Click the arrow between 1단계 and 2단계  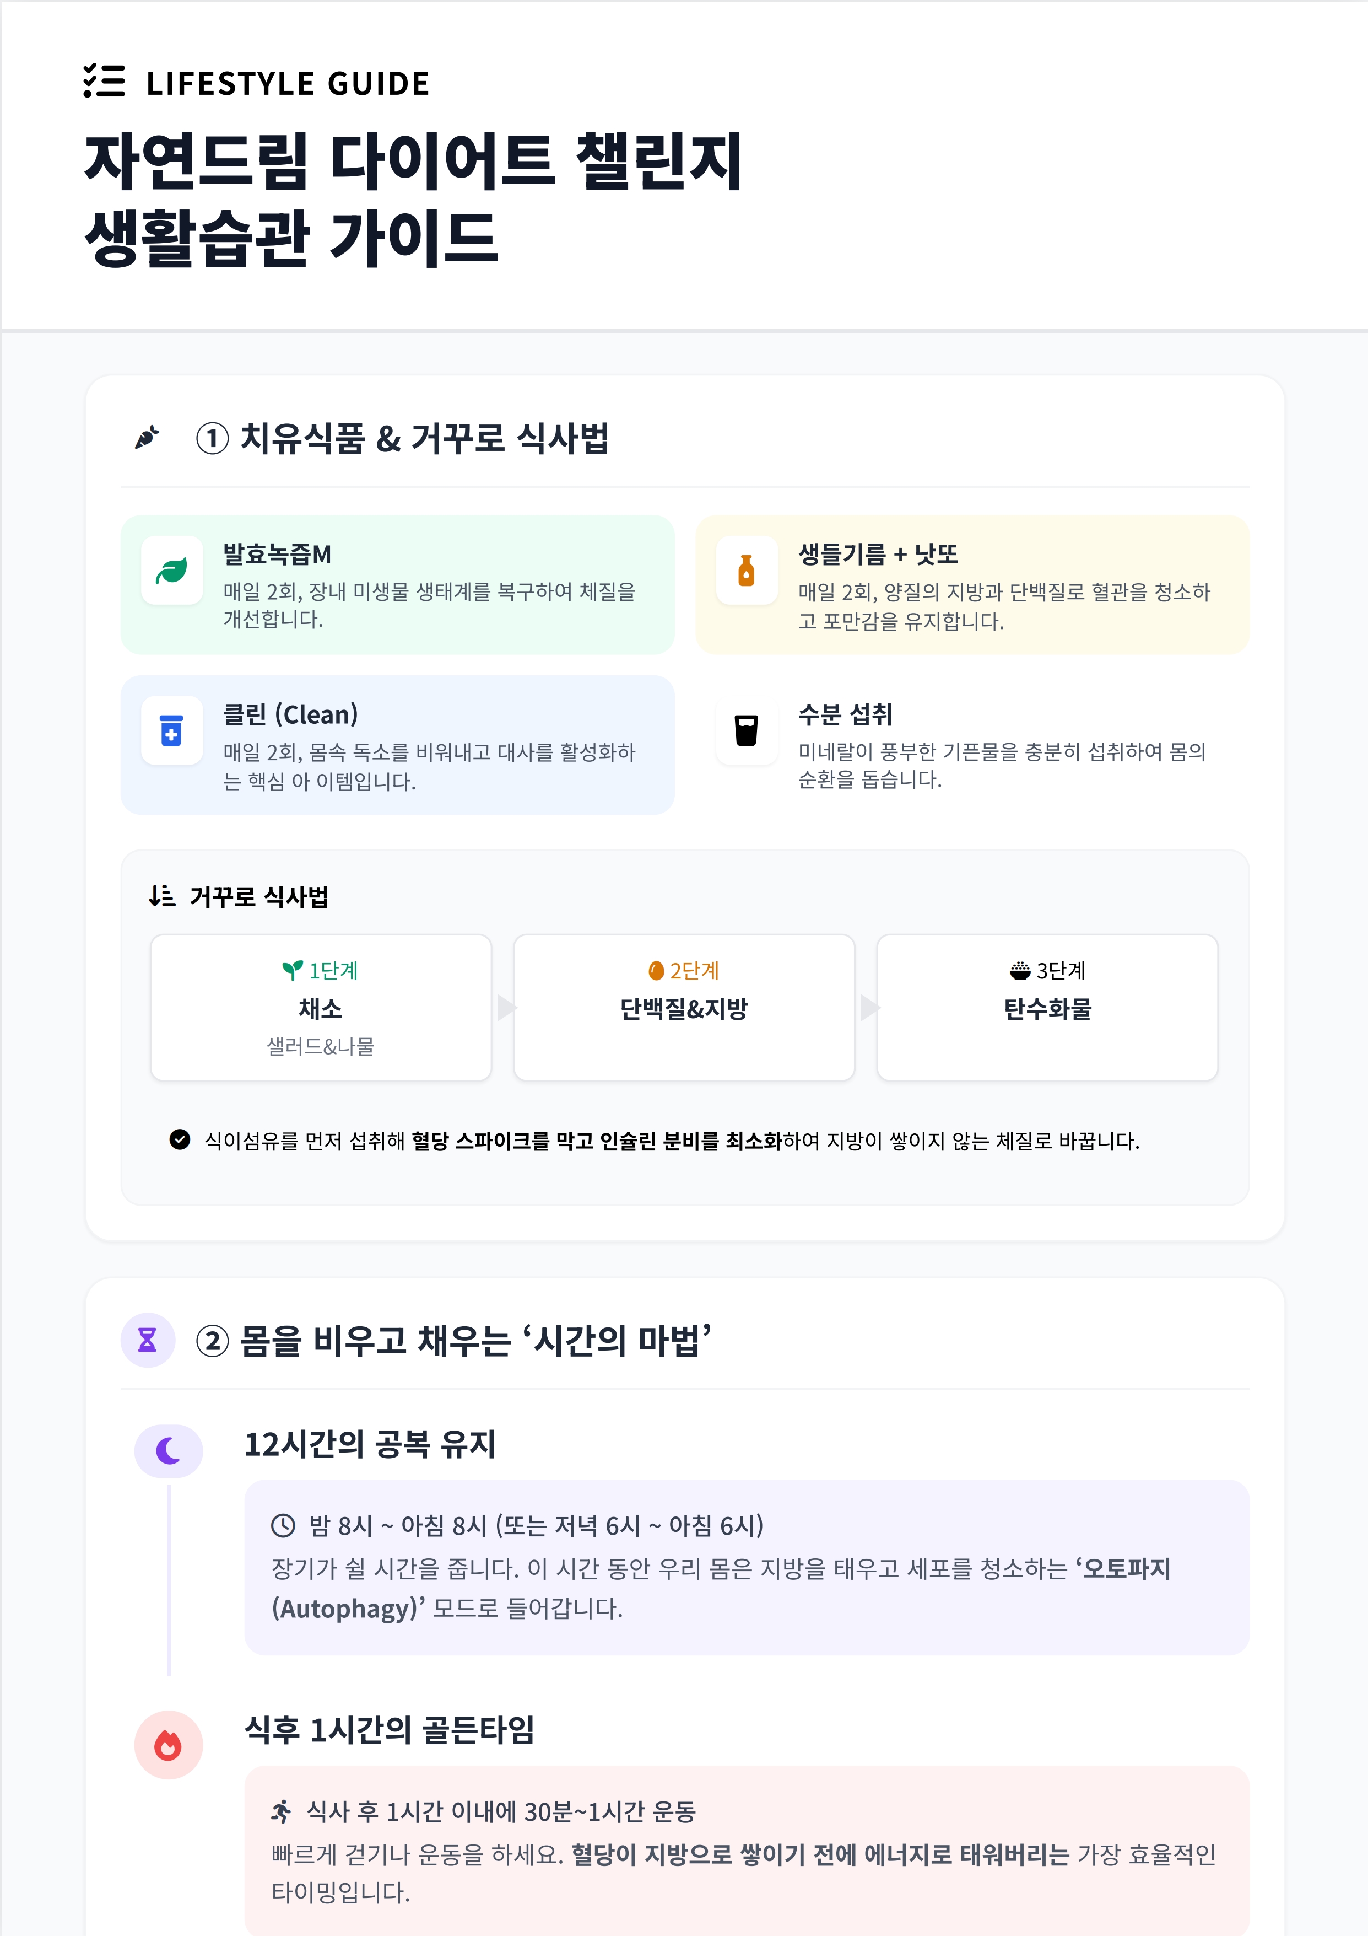pyautogui.click(x=505, y=1008)
